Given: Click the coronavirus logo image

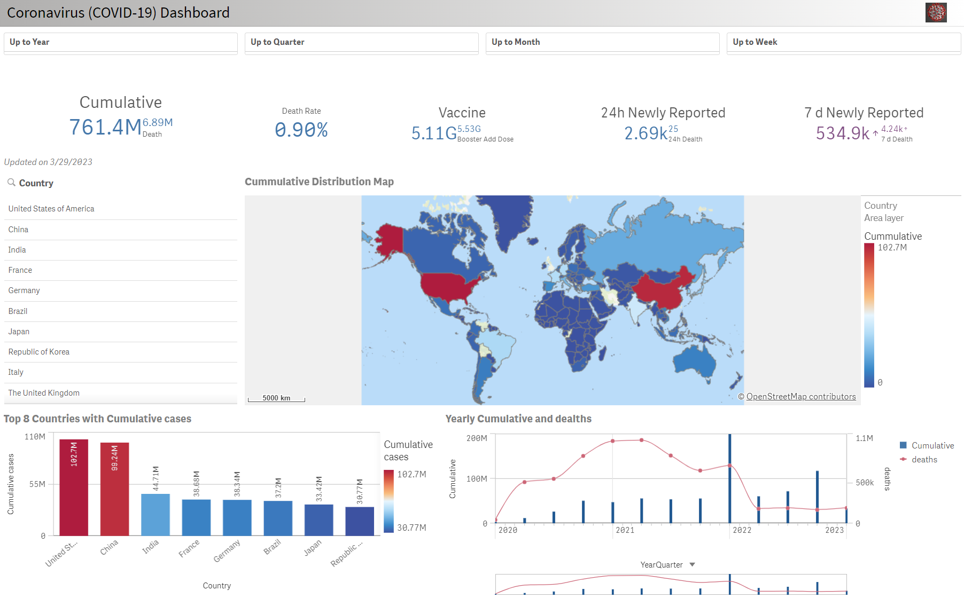Looking at the screenshot, I should [936, 12].
